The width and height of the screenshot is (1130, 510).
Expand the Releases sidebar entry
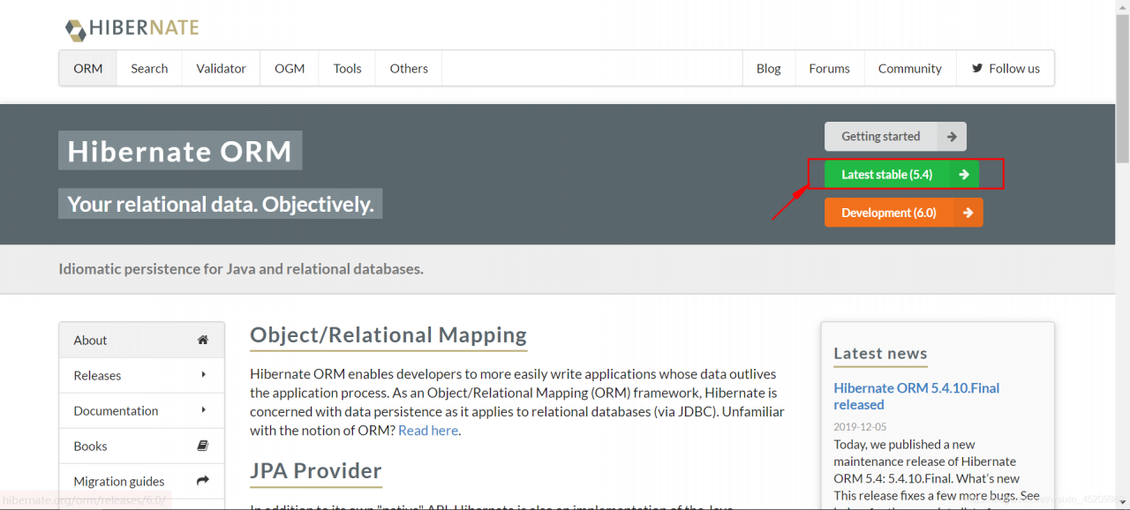pyautogui.click(x=141, y=375)
